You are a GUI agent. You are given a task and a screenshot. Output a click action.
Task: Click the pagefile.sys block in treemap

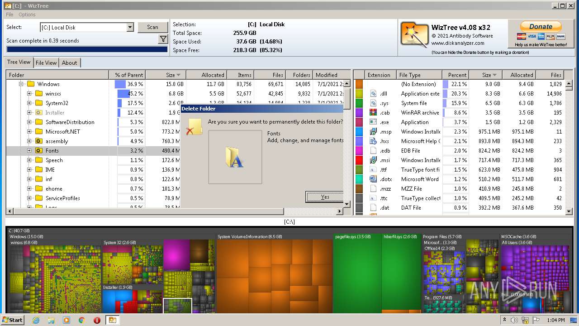357,274
